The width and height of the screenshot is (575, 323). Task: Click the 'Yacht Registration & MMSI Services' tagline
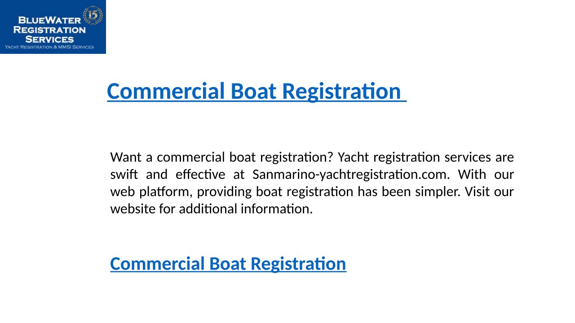pos(49,47)
